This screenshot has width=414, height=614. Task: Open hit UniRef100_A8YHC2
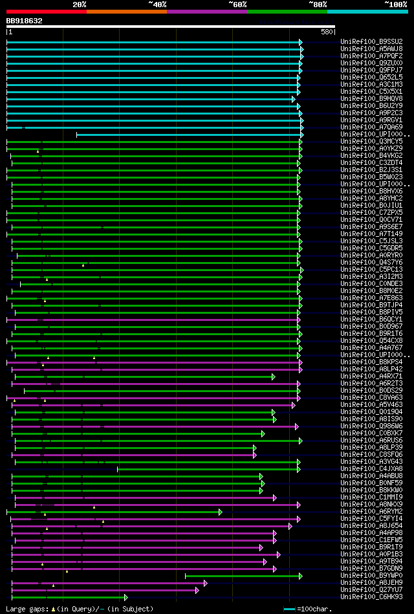tap(371, 199)
